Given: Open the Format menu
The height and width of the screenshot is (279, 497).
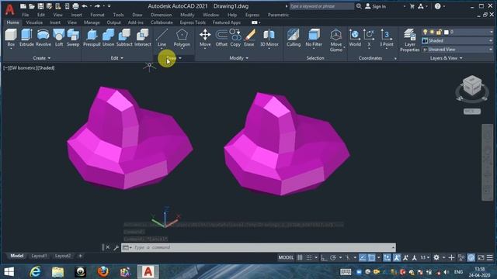Looking at the screenshot, I should 97,15.
